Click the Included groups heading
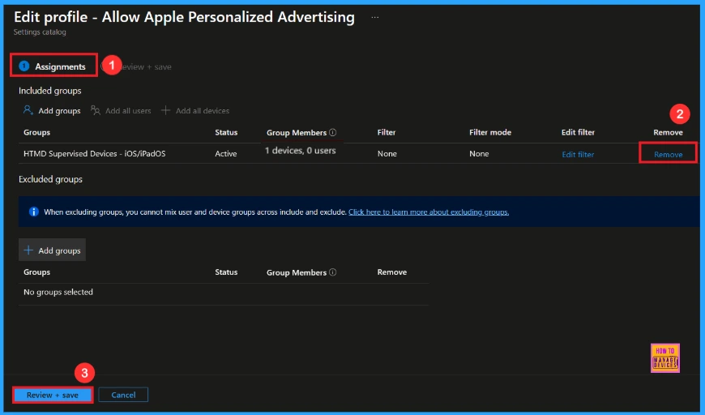 tap(50, 91)
